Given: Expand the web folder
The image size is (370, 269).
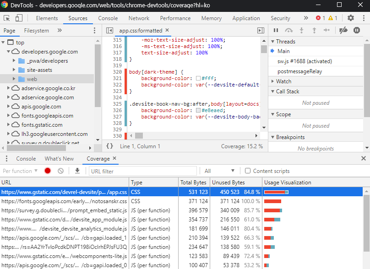Looking at the screenshot, I should tap(14, 79).
